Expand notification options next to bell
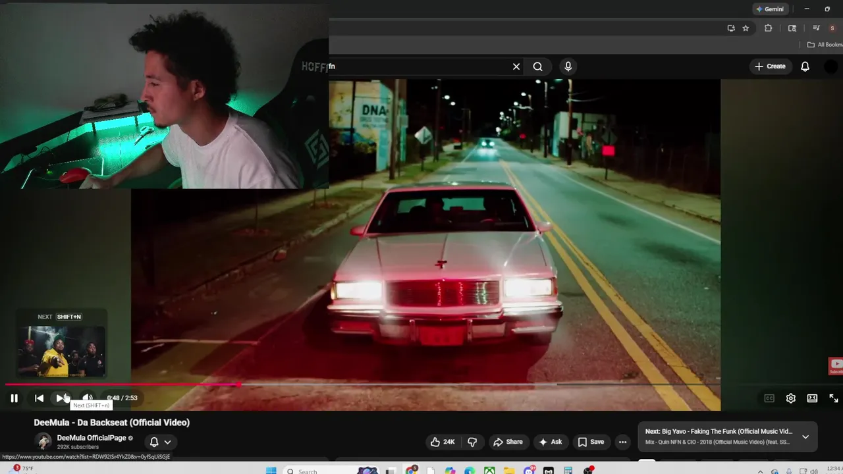843x474 pixels. coord(167,442)
